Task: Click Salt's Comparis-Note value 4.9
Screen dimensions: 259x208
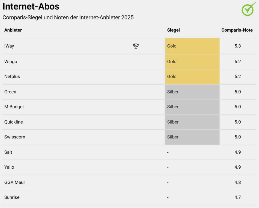Action: point(238,152)
